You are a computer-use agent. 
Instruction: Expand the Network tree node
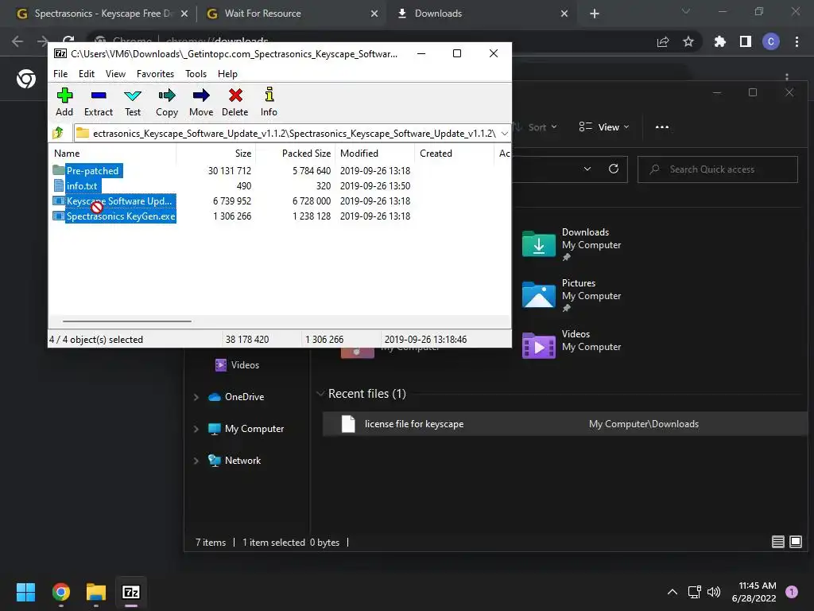196,461
